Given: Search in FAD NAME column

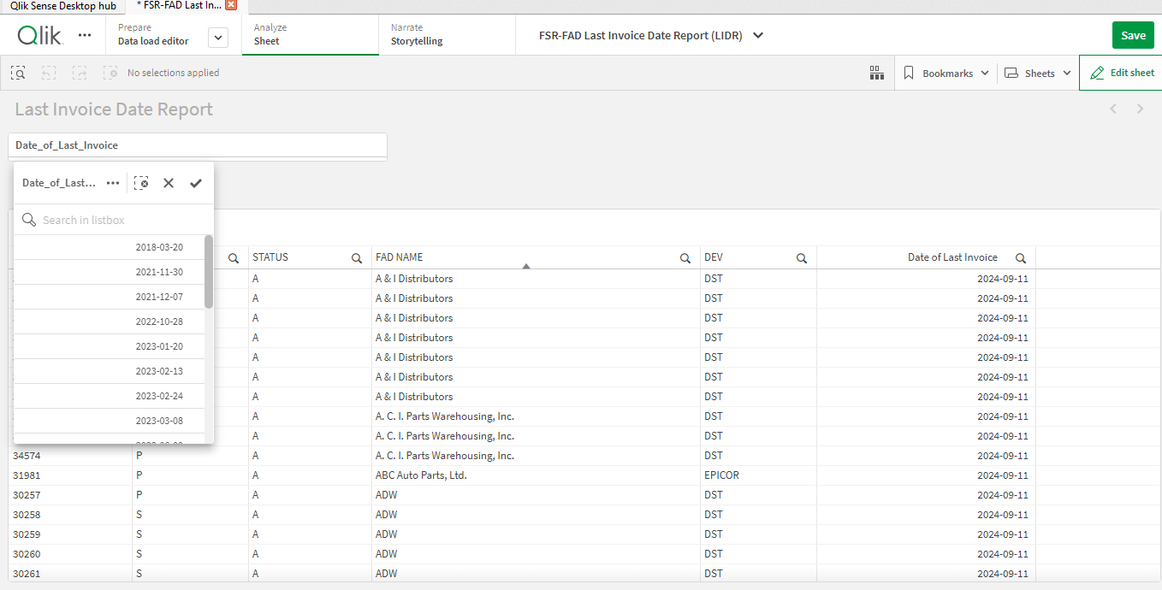Looking at the screenshot, I should (685, 257).
